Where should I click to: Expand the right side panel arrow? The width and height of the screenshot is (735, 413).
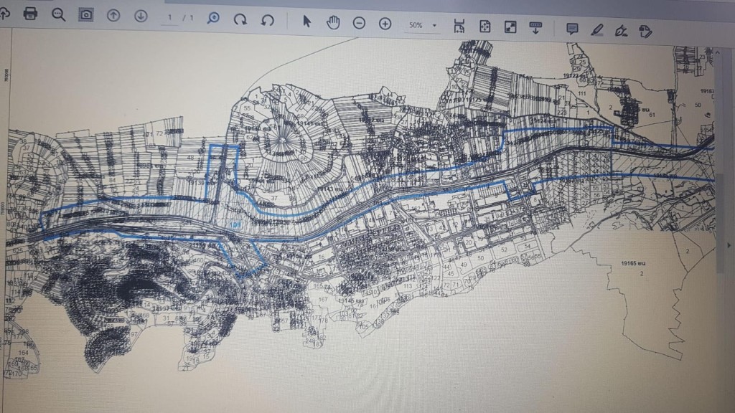[730, 245]
